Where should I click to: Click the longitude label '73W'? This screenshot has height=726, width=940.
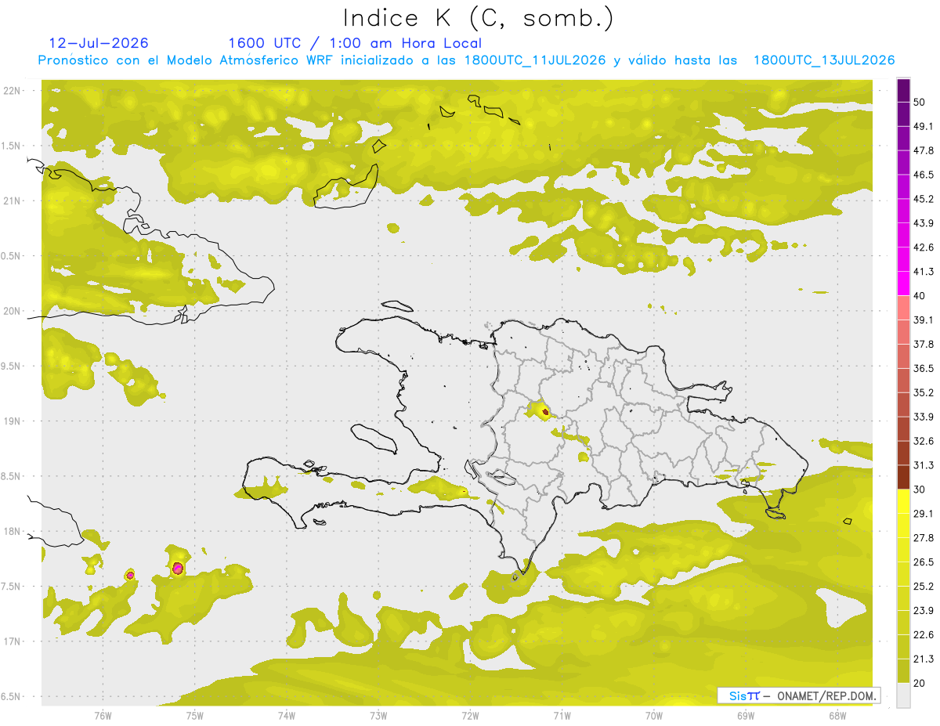tap(378, 716)
